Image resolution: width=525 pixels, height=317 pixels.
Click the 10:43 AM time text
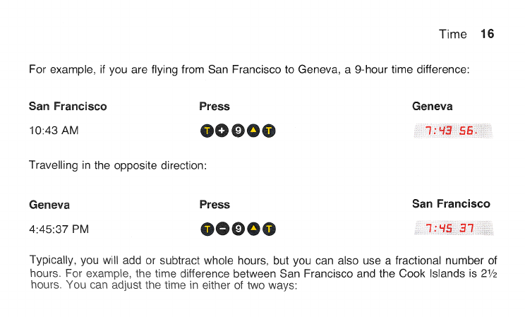54,131
